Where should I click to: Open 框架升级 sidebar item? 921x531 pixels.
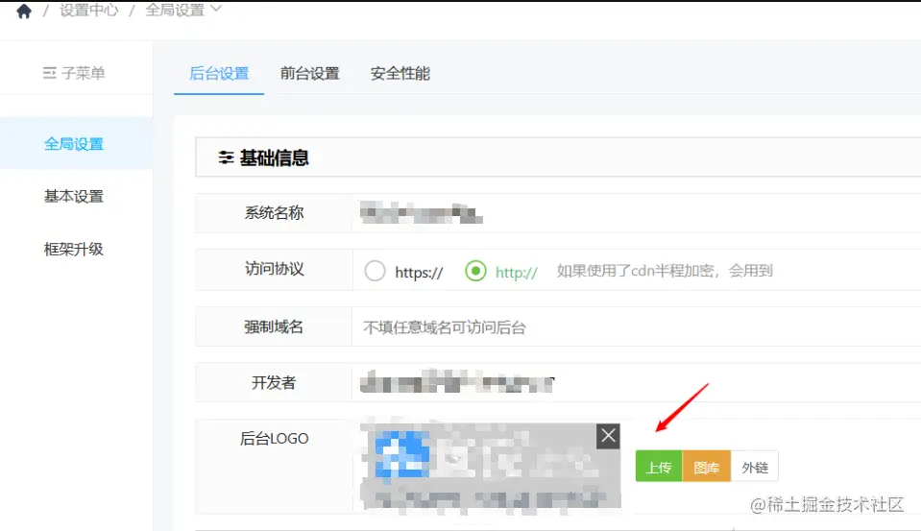[x=74, y=249]
